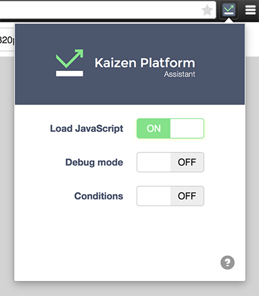Click the Load JavaScript label text
Viewport: 259px width, 296px height.
[x=87, y=128]
